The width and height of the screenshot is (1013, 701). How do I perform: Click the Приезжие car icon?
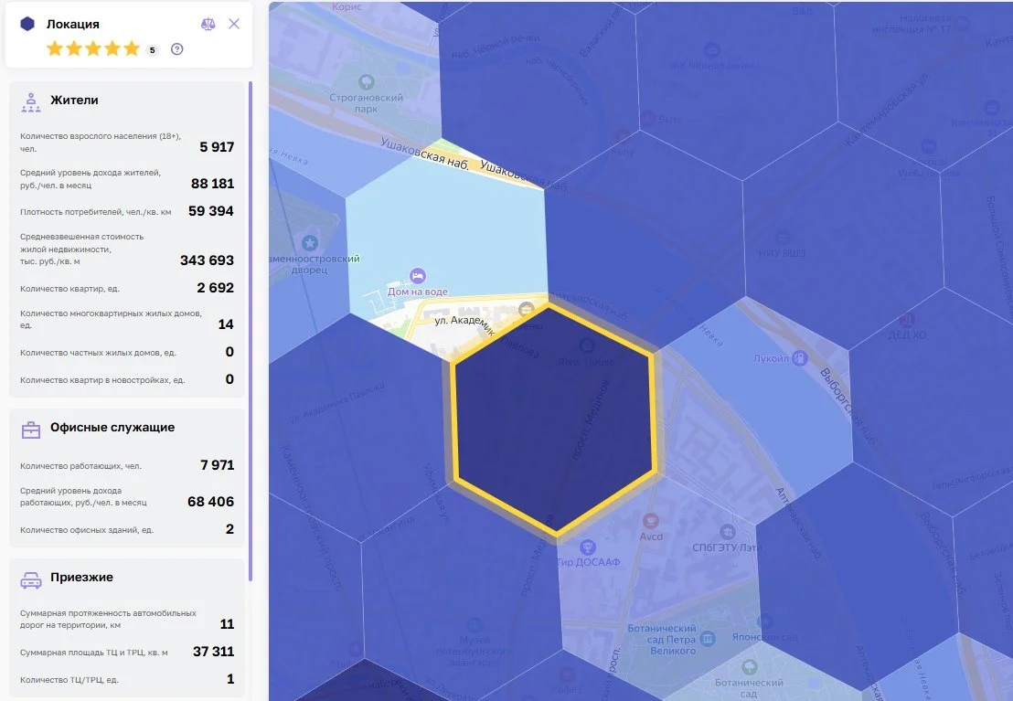(31, 580)
